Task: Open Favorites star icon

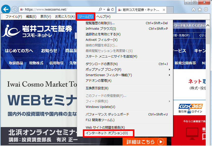Action: 200,9
